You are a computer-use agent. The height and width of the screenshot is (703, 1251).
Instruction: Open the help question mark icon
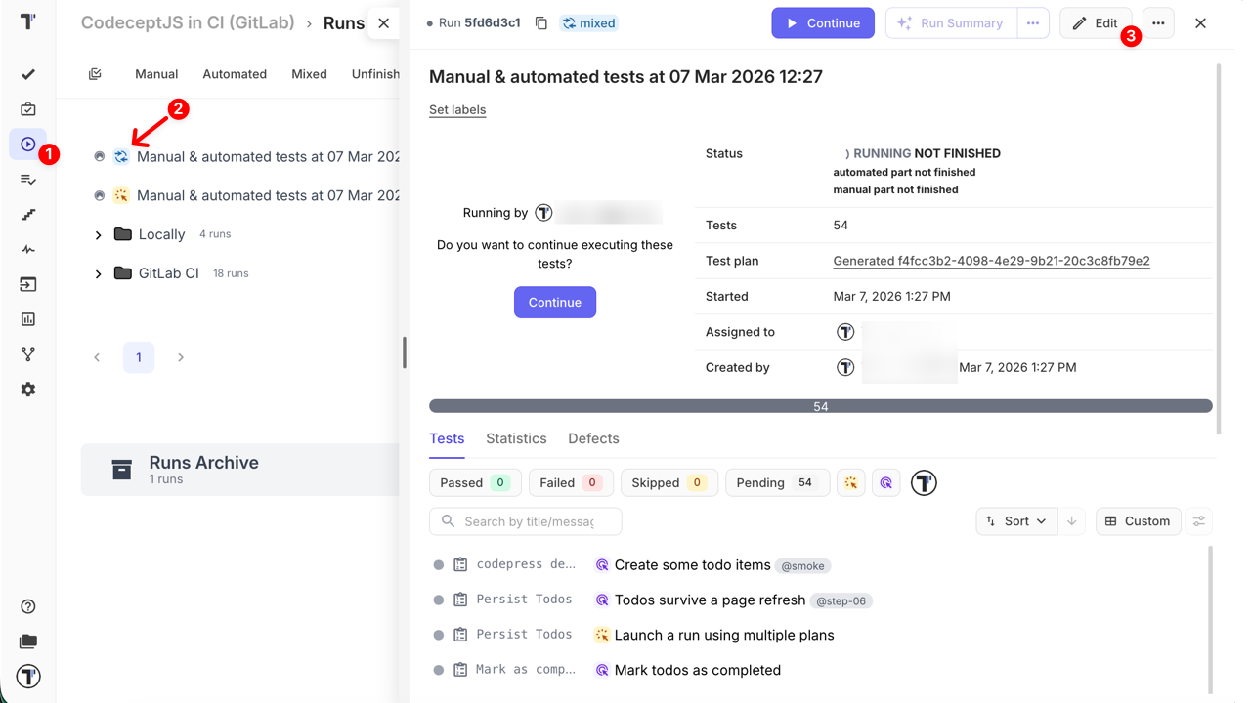pyautogui.click(x=28, y=606)
